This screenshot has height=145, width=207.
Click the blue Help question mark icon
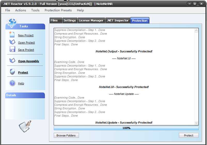[12, 83]
